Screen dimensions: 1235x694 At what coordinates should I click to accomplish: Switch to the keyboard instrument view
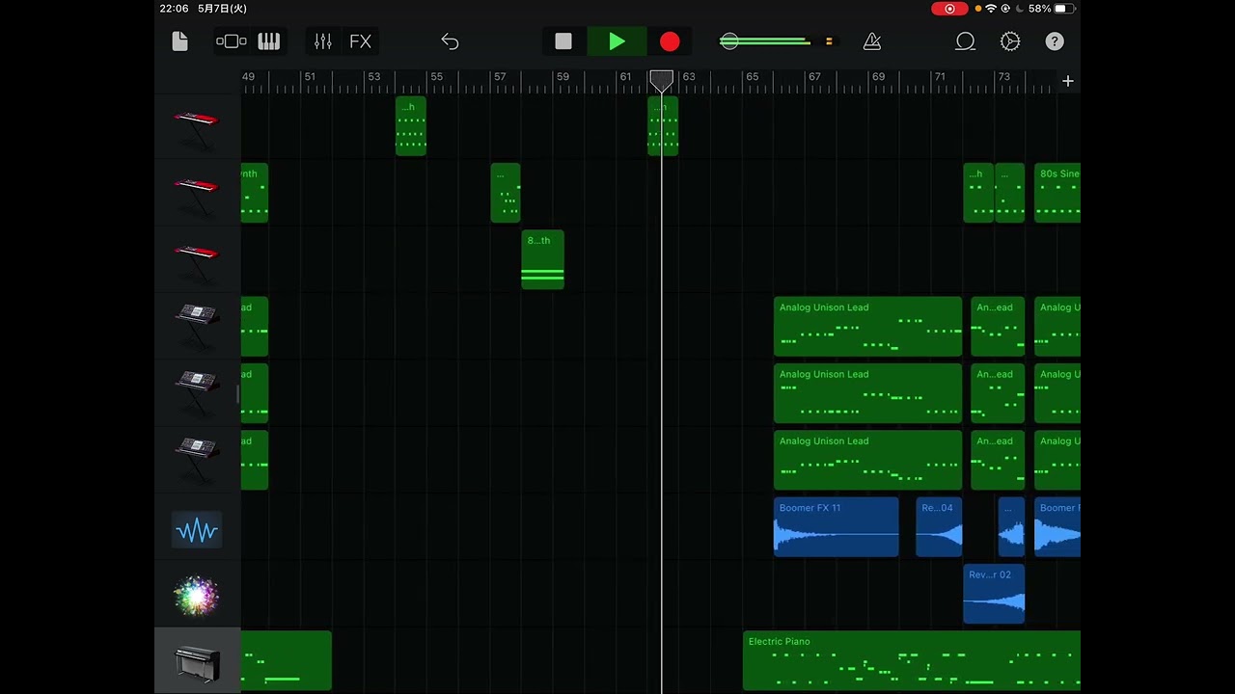pos(268,41)
